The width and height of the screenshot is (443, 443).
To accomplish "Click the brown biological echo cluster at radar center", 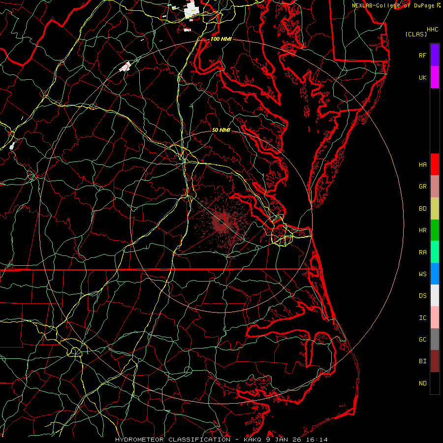I will click(223, 222).
